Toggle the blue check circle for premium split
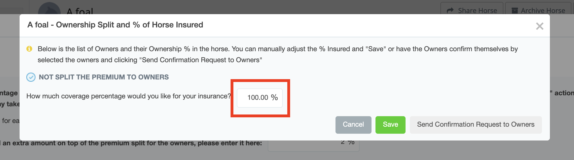The image size is (574, 160). tap(31, 77)
